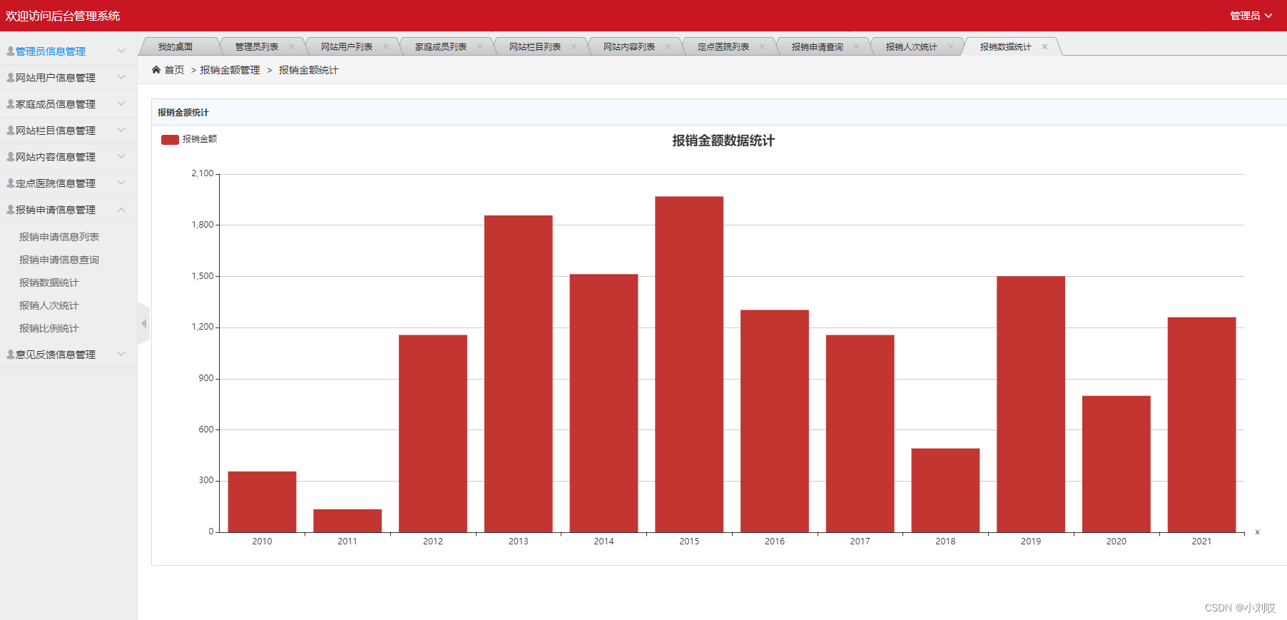
Task: Click user icon beside 家庭成员信息管理
Action: (11, 103)
